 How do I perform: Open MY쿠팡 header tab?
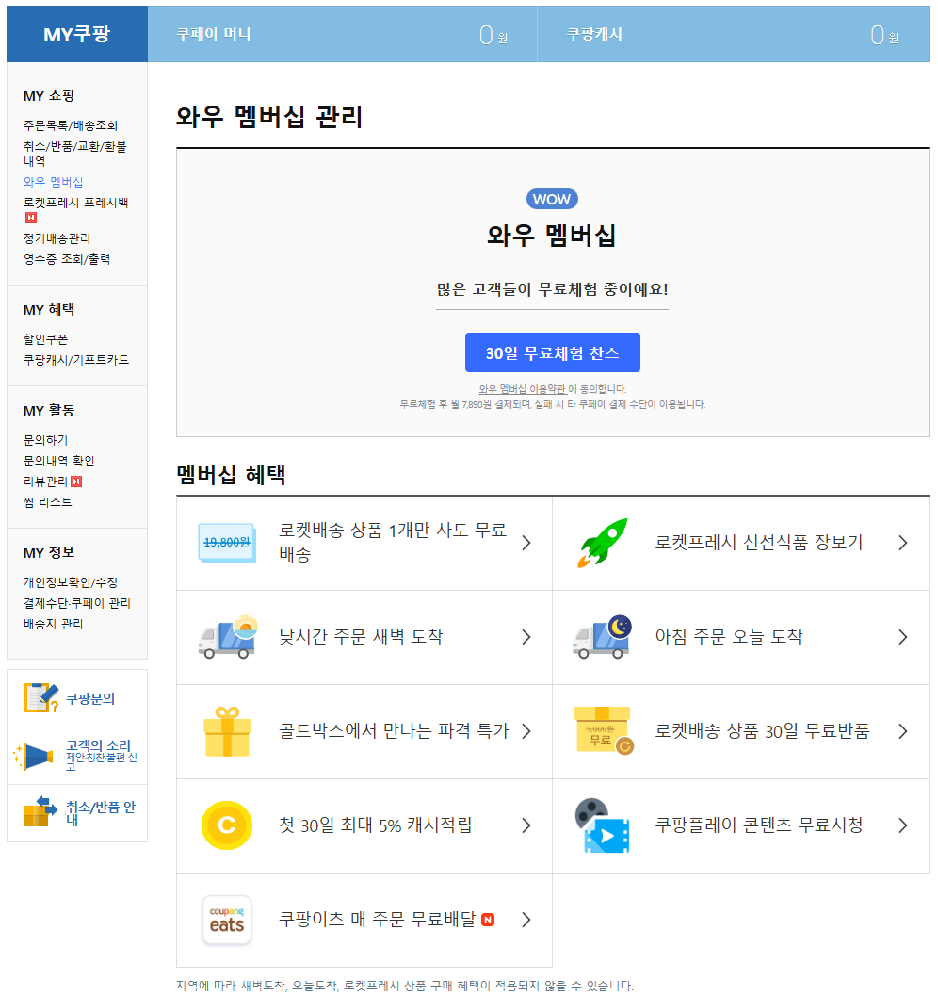point(77,34)
